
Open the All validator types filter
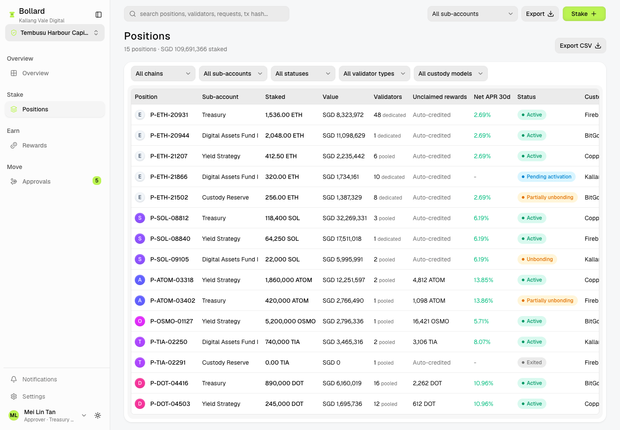375,74
